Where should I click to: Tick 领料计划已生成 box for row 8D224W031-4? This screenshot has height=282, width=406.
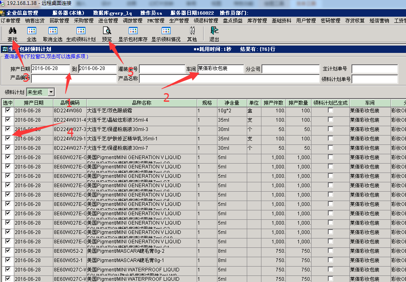pyautogui.click(x=330, y=120)
